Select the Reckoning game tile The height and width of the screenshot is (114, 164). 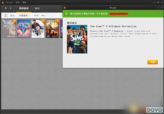tap(52, 29)
